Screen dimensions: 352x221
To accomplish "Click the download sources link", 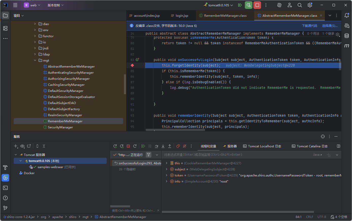I will click(309, 26).
